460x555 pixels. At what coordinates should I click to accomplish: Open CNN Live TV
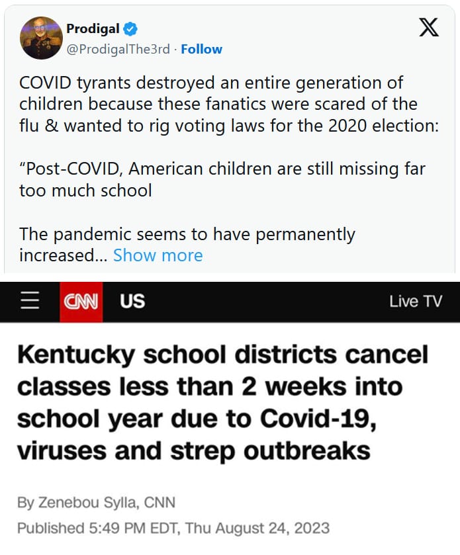(416, 302)
